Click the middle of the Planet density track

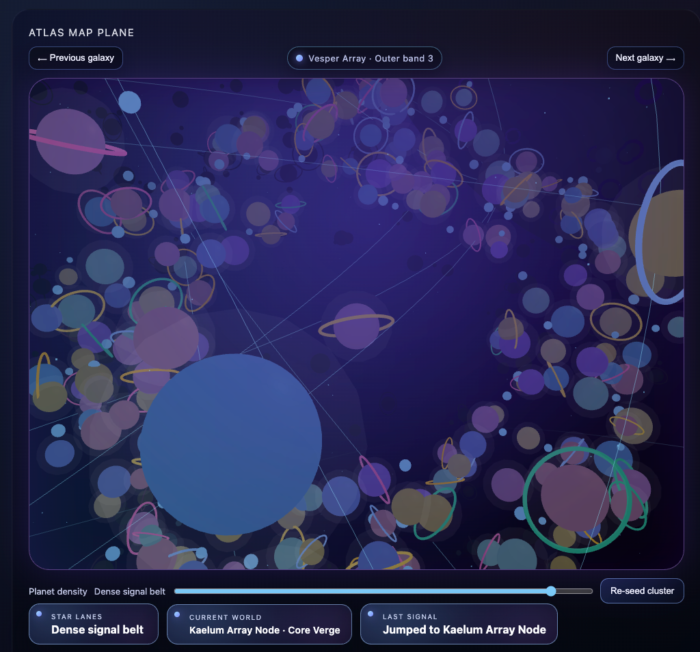pos(383,591)
